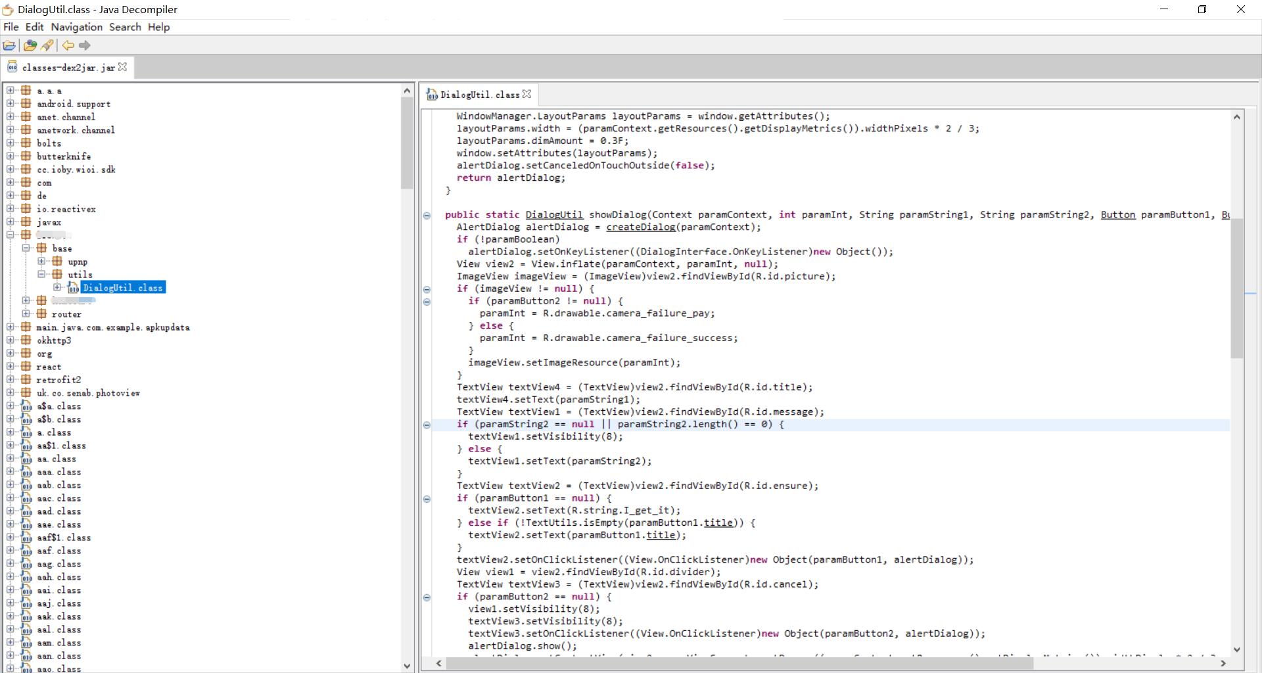Expand the android.support package node

(11, 103)
